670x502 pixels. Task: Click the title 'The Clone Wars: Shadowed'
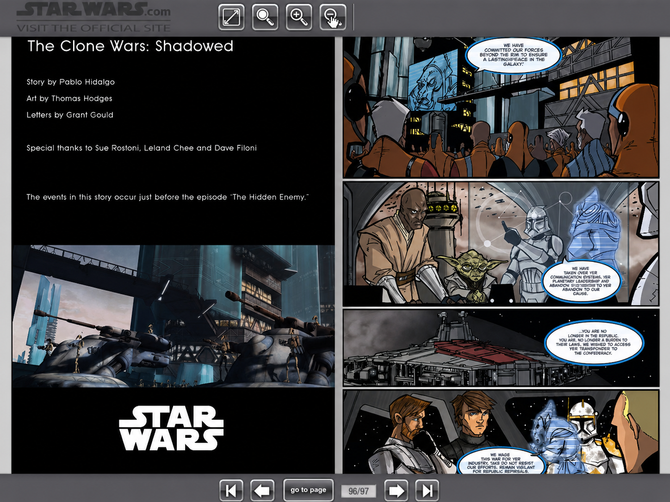coord(130,46)
